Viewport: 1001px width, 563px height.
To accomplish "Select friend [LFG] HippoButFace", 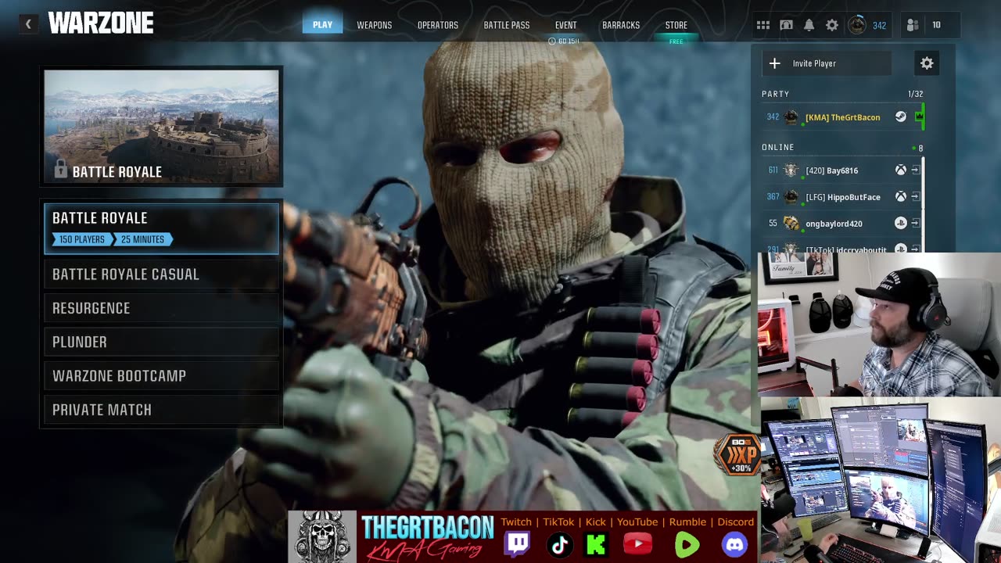I will click(841, 196).
